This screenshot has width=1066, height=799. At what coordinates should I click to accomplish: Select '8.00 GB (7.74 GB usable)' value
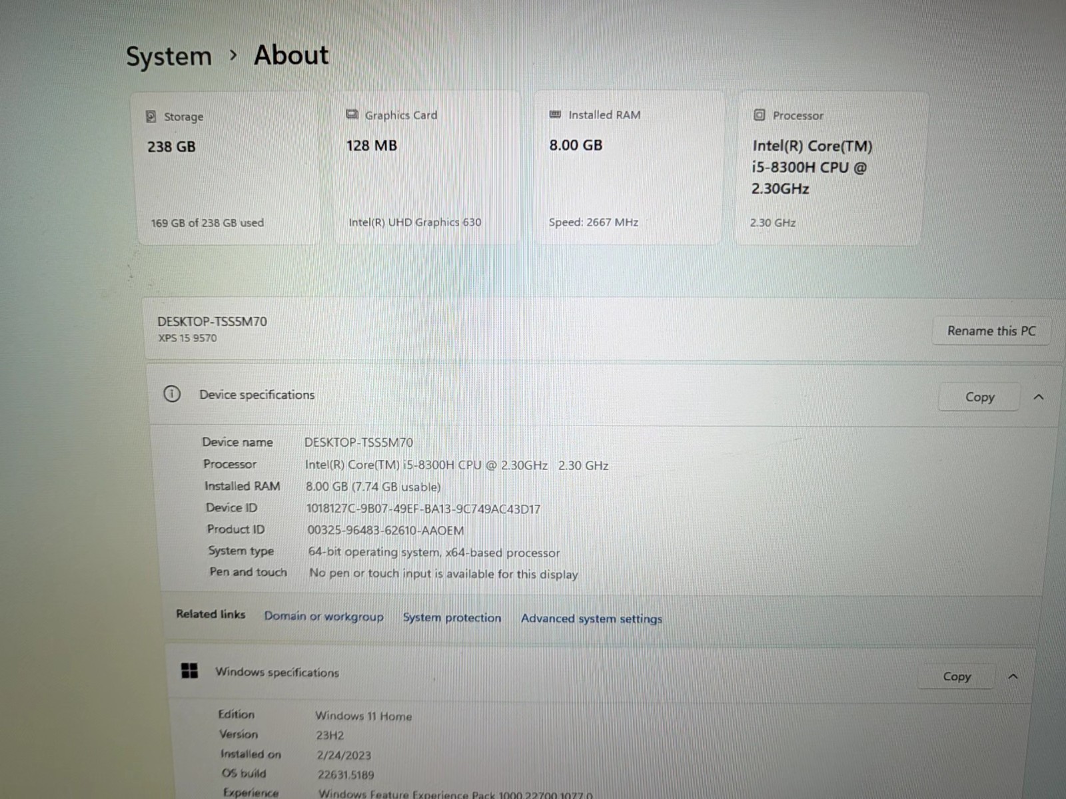pyautogui.click(x=373, y=487)
